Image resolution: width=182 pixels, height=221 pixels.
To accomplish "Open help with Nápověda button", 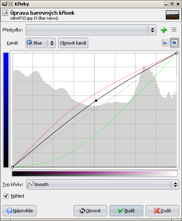I will (x=20, y=211).
